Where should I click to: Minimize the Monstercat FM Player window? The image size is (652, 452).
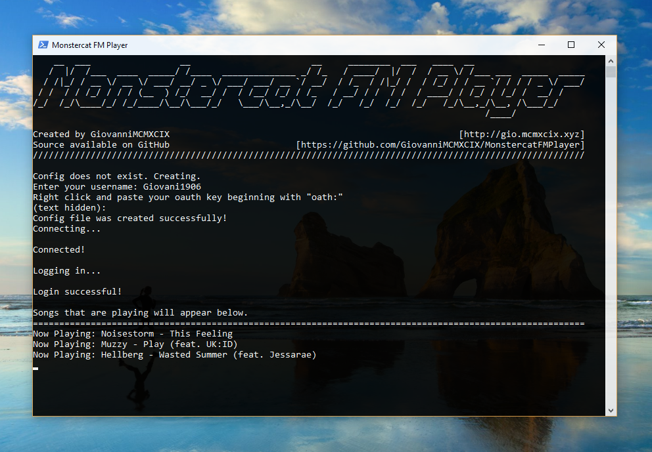coord(542,45)
